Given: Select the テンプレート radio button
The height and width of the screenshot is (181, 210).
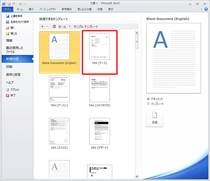Looking at the screenshot, I should click(148, 104).
